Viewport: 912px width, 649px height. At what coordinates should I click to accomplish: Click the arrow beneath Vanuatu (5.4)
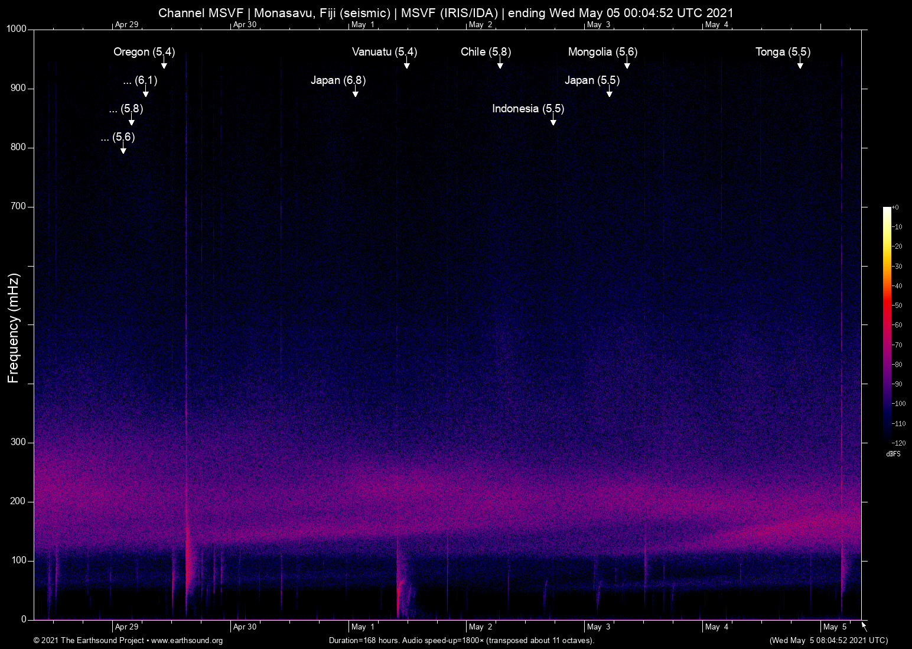406,65
